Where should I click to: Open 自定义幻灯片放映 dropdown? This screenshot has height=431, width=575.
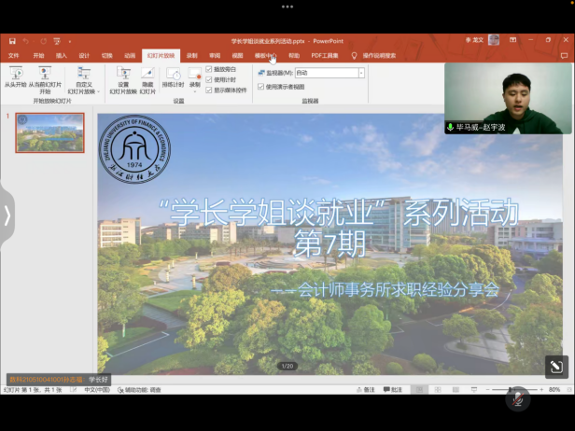[x=84, y=76]
